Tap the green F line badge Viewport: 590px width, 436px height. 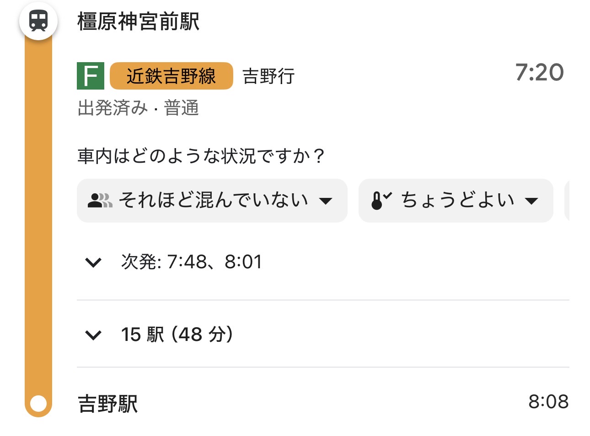point(91,76)
